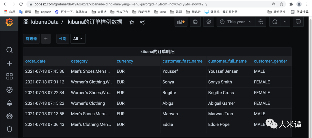Click the dashboard grid icon beside kibanaData
This screenshot has height=138, width=312.
[x=26, y=22]
